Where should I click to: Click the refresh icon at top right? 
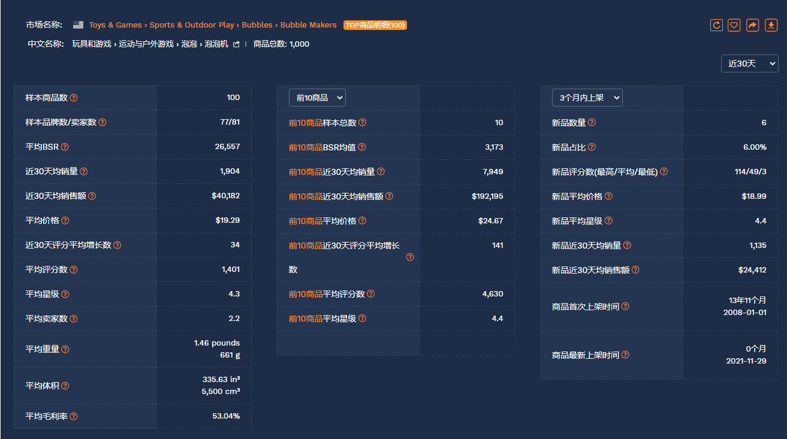[716, 25]
